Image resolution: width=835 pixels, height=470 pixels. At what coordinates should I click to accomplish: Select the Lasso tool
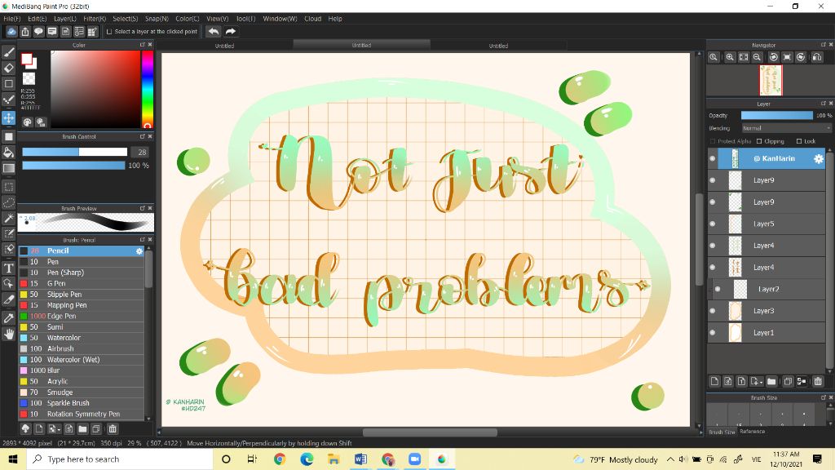(8, 202)
